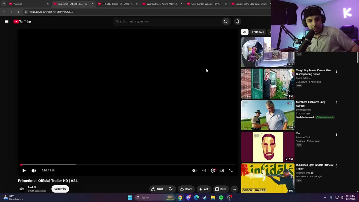
Task: Open the weather widget showing Rain showers
Action: [x=13, y=198]
